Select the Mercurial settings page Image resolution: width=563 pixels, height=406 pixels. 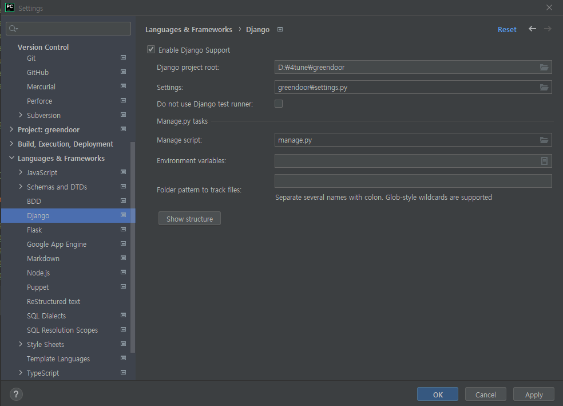pyautogui.click(x=41, y=87)
